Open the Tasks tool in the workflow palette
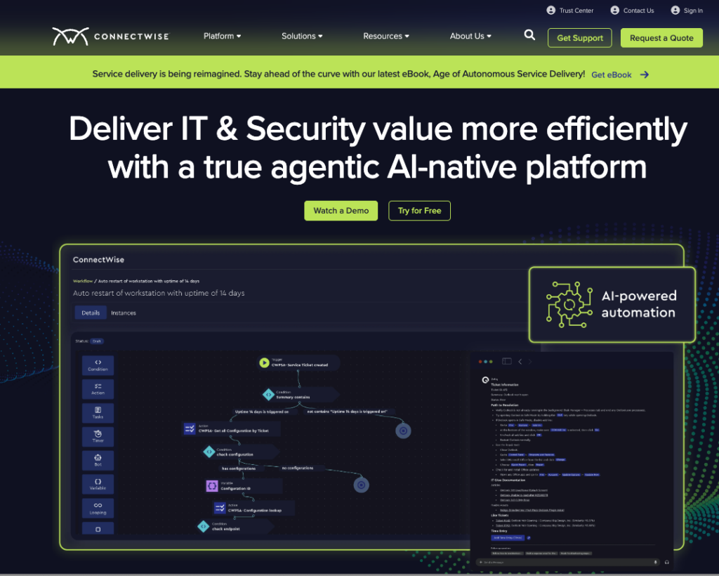This screenshot has height=576, width=719. 98,413
